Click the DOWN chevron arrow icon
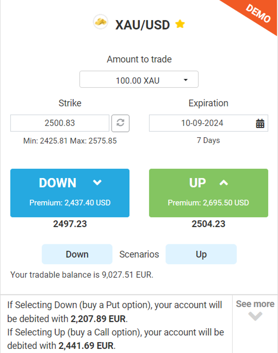The width and height of the screenshot is (278, 353). click(97, 182)
